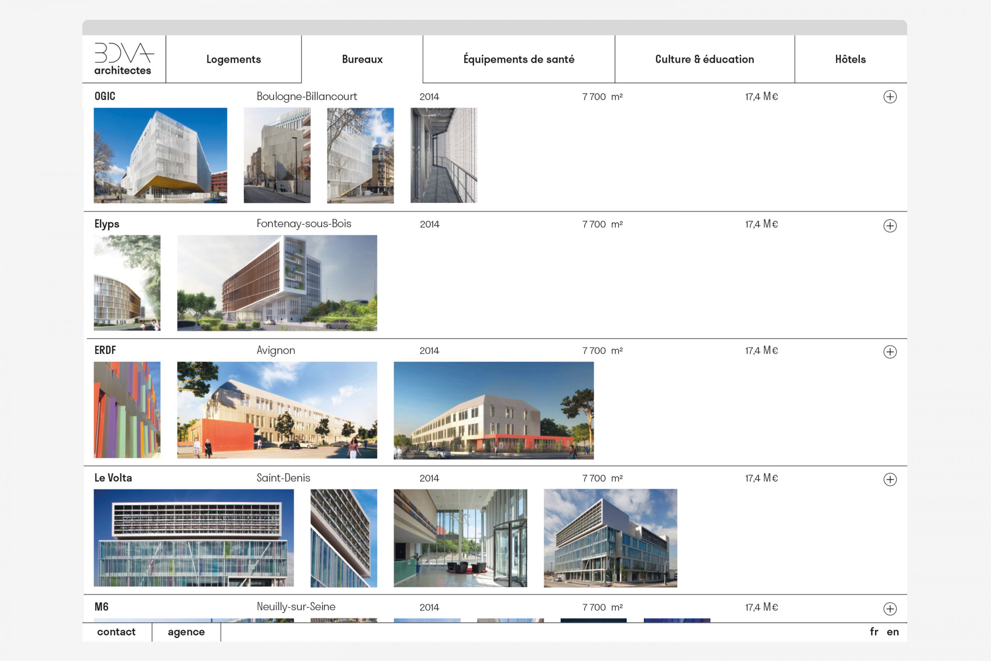Screen dimensions: 991x661
Task: Open ERDF colorful facade panels photo
Action: pos(127,410)
